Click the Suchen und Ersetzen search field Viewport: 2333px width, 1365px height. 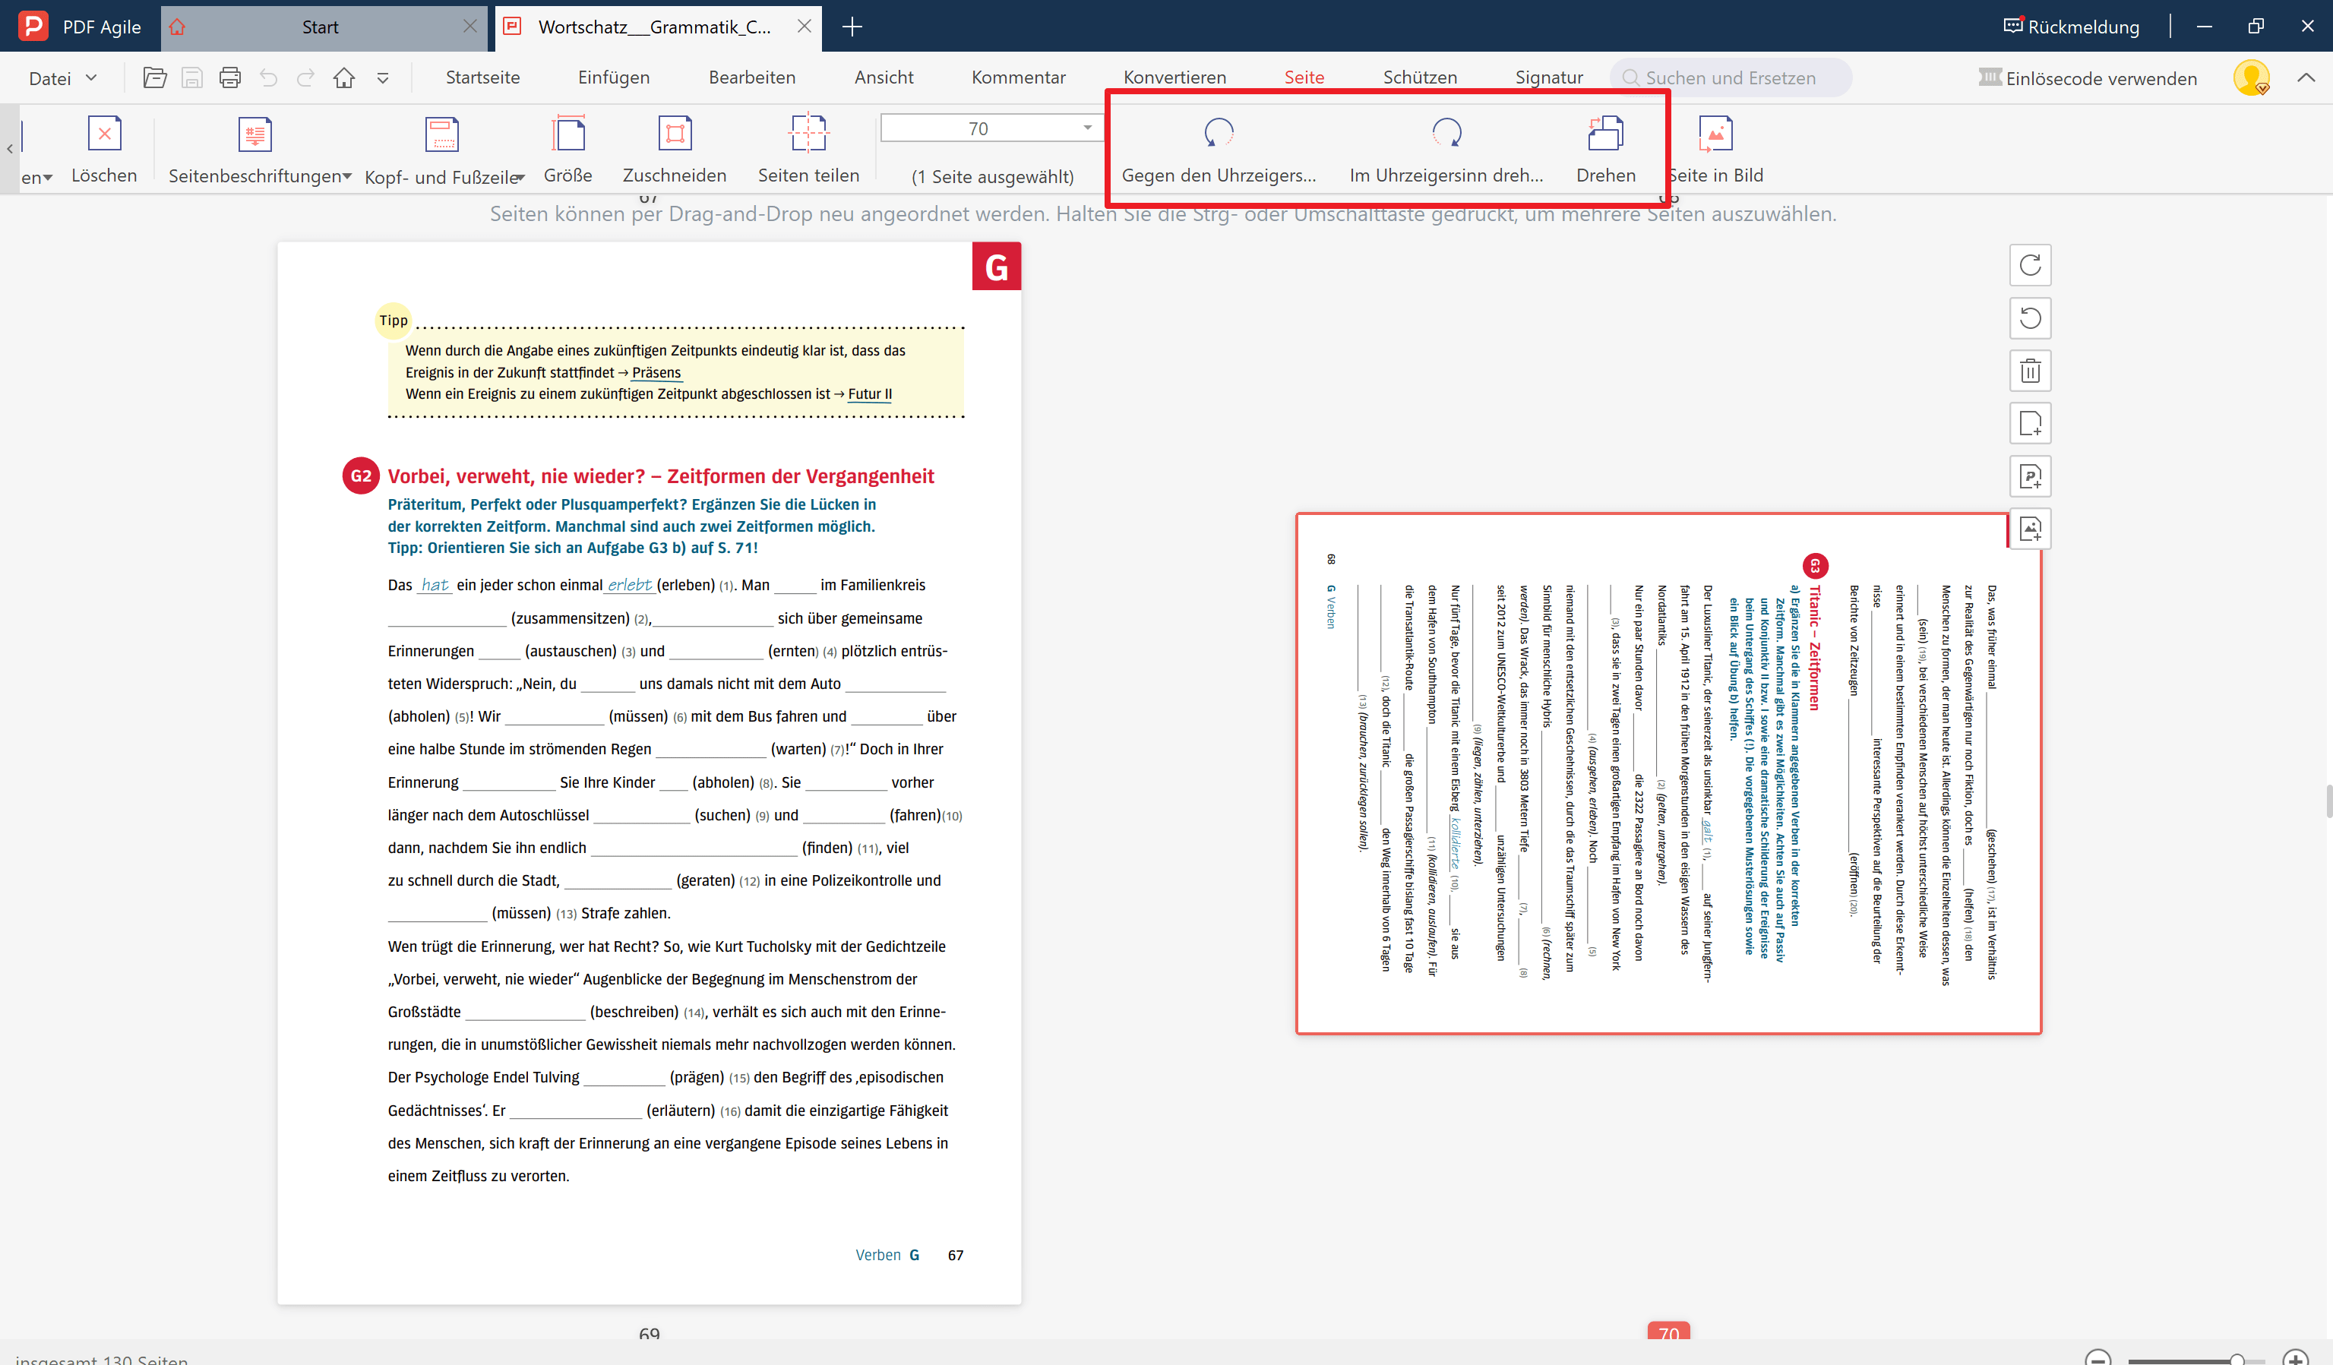[1731, 77]
